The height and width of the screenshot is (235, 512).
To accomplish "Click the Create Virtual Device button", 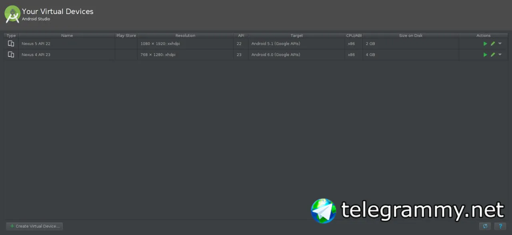I will pos(34,226).
